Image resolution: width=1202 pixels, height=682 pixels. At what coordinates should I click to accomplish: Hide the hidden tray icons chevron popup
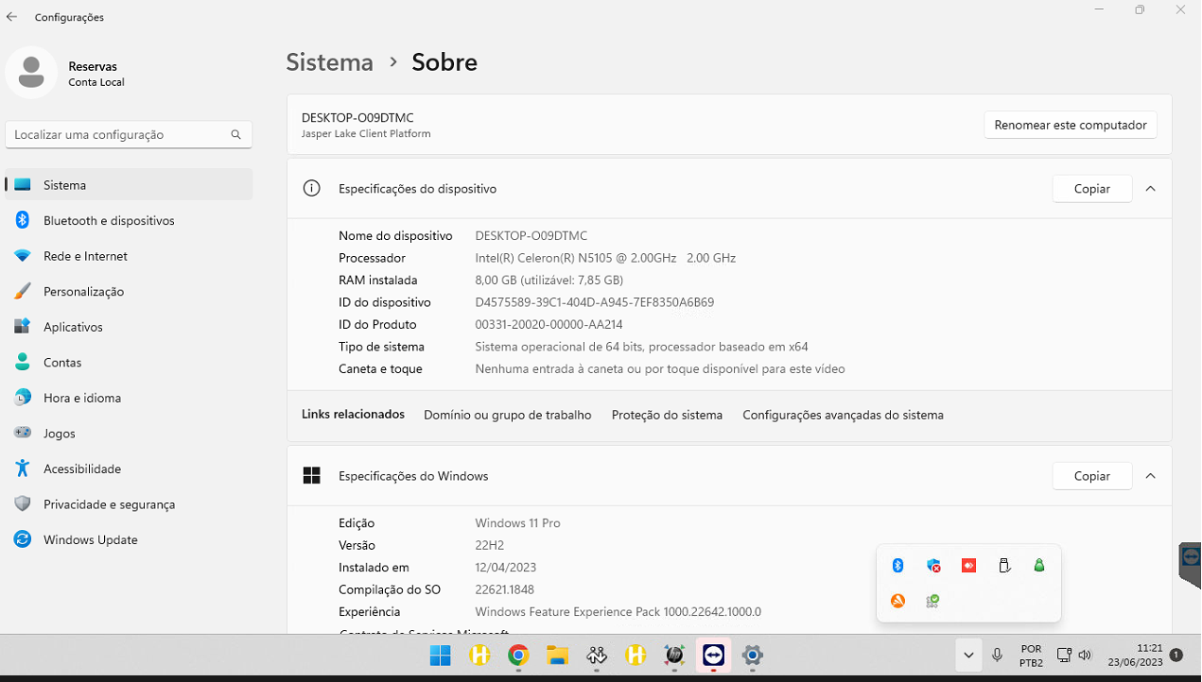point(967,655)
